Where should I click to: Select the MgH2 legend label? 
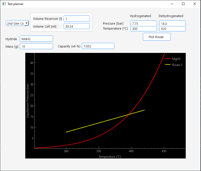(x=176, y=59)
